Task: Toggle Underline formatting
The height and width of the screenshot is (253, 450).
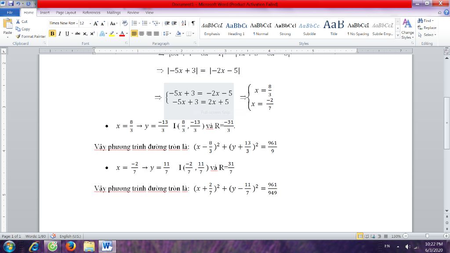Action: pyautogui.click(x=67, y=33)
